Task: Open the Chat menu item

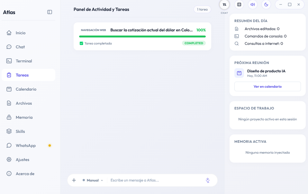Action: pos(29,47)
